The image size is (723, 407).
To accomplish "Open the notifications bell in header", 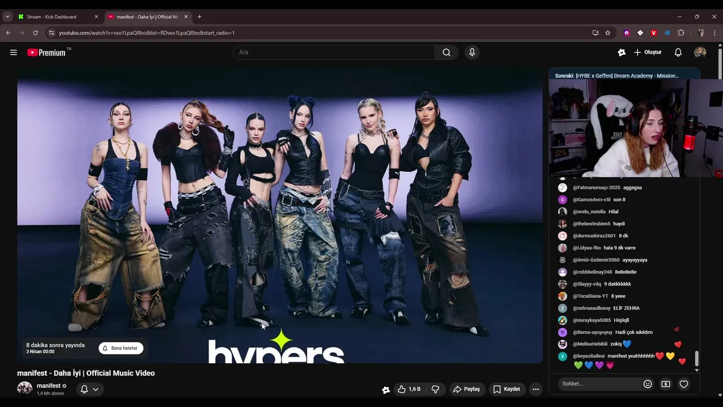I will pyautogui.click(x=678, y=53).
